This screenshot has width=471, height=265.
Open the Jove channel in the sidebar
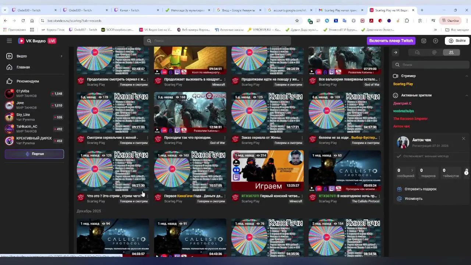pos(34,105)
